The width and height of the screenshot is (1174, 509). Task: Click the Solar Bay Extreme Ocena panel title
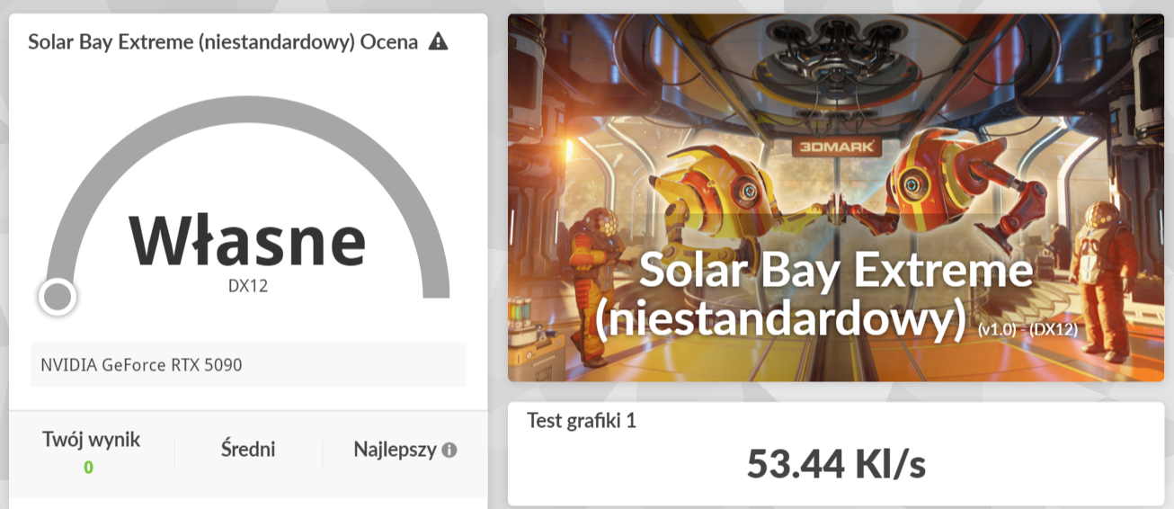click(223, 41)
